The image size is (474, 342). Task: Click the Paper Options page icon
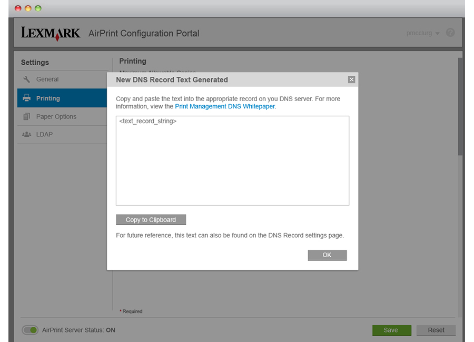tap(27, 116)
